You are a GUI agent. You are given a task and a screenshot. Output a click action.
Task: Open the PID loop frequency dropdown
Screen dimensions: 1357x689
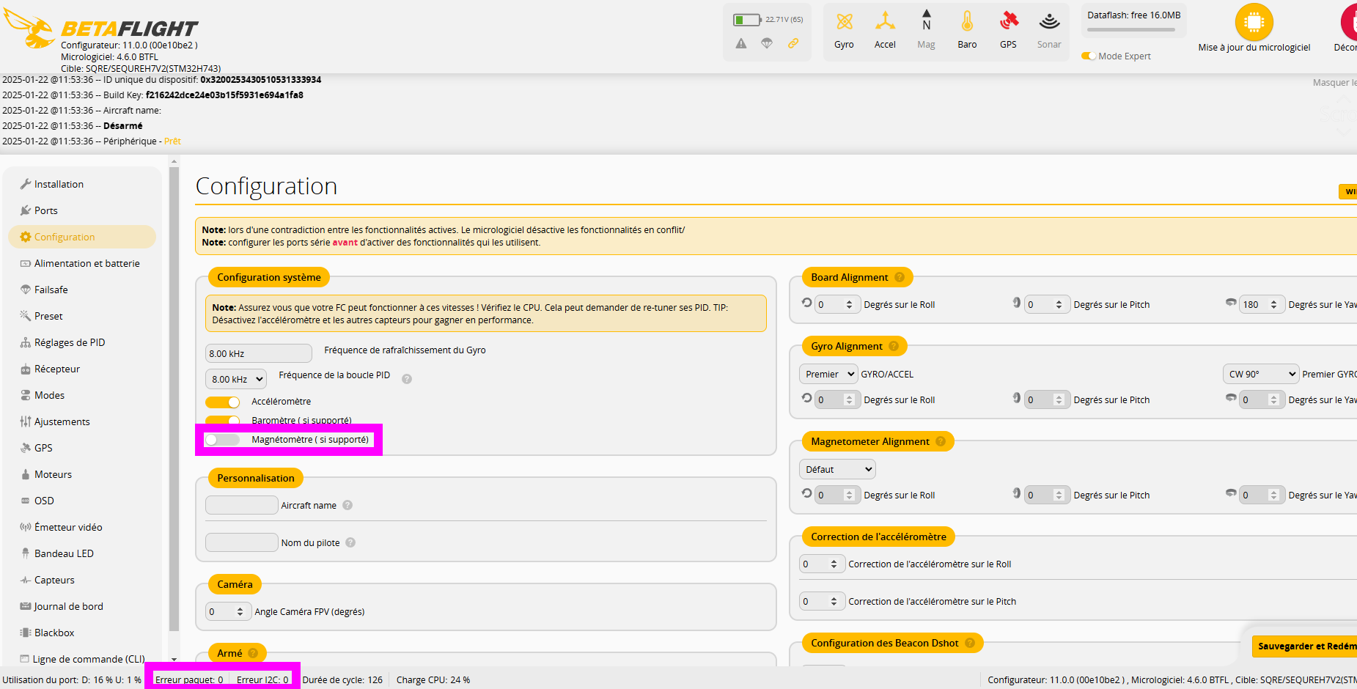click(x=235, y=379)
